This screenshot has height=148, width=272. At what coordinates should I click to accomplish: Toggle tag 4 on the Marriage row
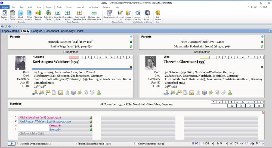231,102
